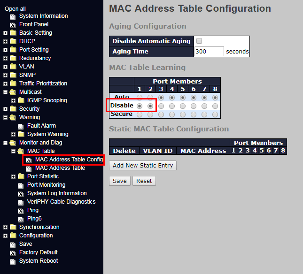Select Disable learning for port 3
The image size is (303, 274).
point(161,106)
